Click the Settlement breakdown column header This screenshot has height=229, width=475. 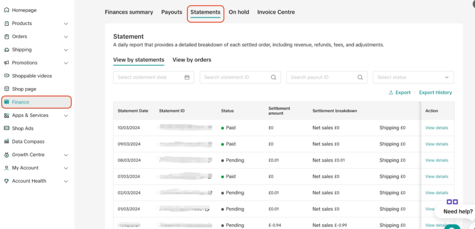click(335, 111)
